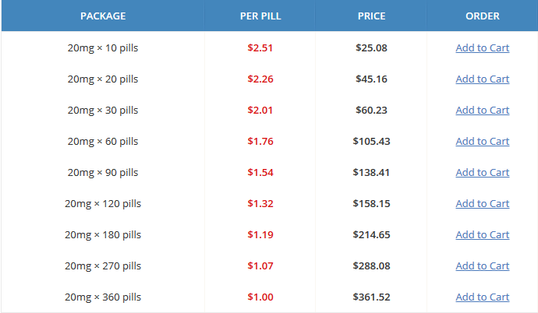Click the 20mg × 360 pills package text

point(103,297)
